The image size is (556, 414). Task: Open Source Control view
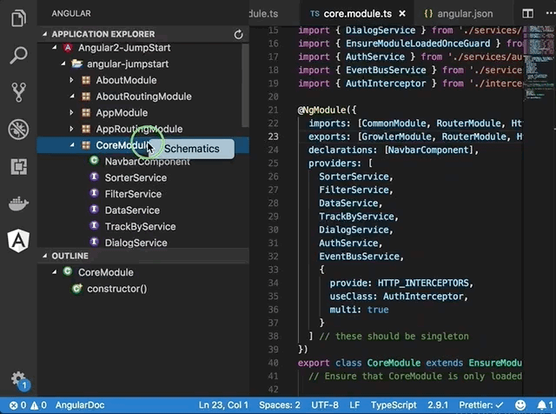[x=18, y=92]
